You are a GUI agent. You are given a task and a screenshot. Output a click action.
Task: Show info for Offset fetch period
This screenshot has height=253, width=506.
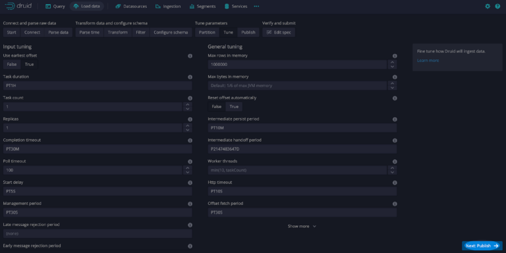(x=395, y=204)
